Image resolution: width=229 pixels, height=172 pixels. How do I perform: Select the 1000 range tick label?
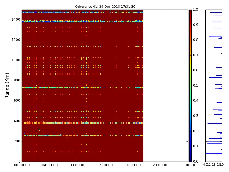[x=16, y=60]
